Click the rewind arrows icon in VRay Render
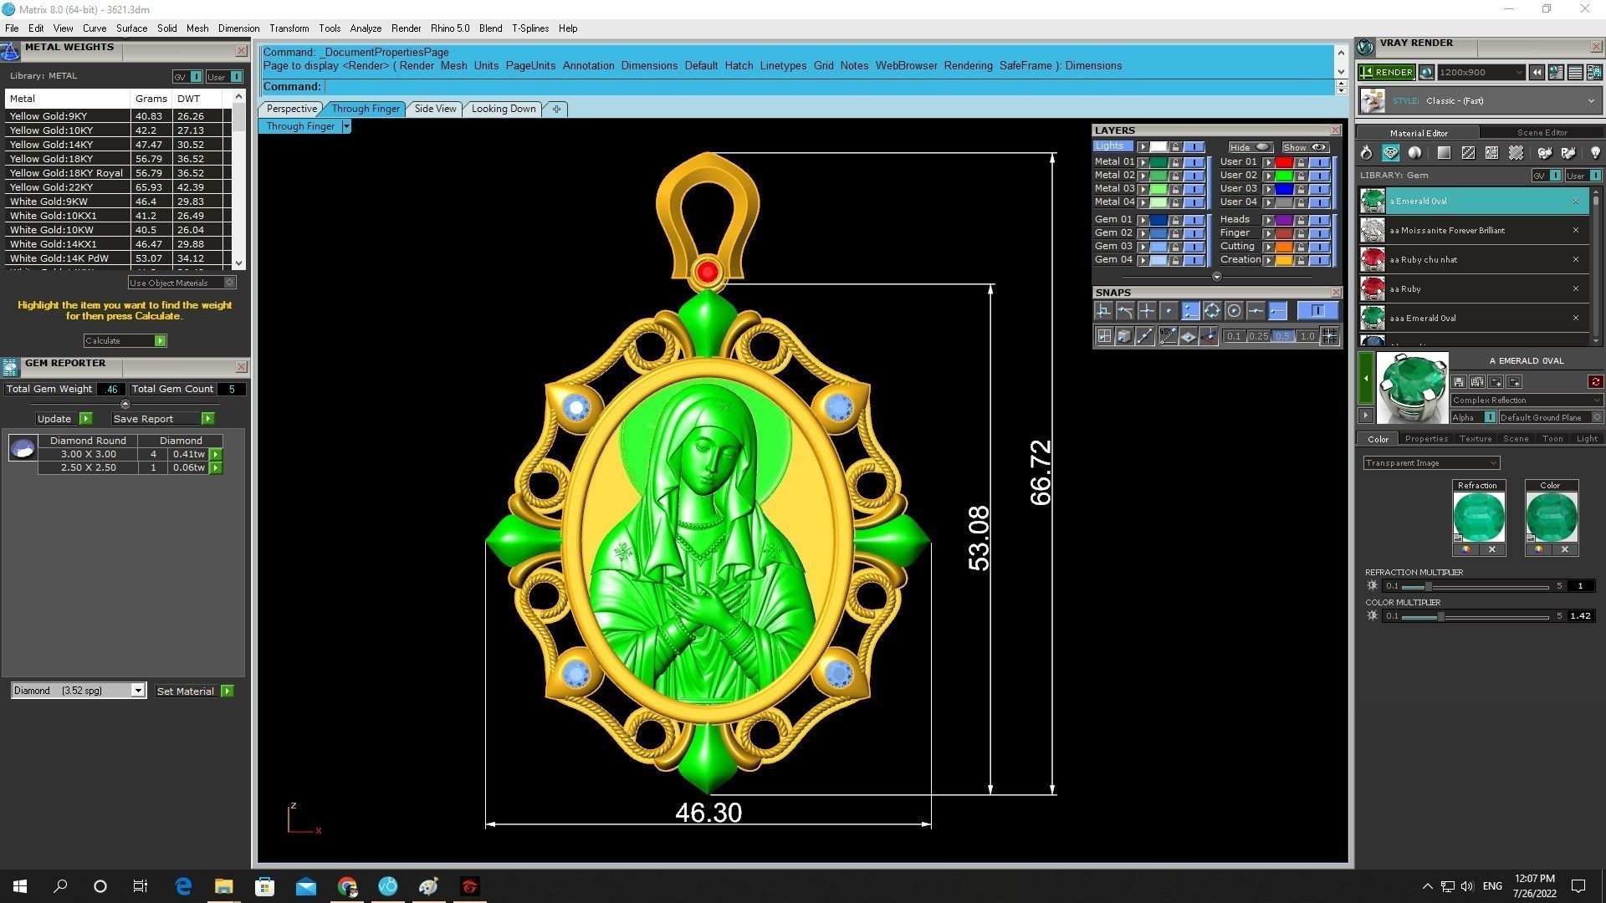1606x903 pixels. point(1537,73)
